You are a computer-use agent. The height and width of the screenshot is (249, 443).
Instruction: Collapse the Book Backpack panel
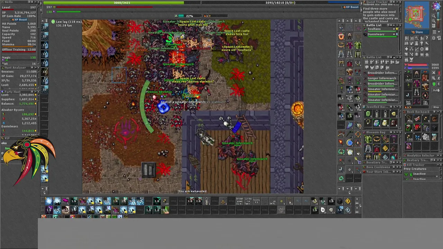tap(438, 112)
